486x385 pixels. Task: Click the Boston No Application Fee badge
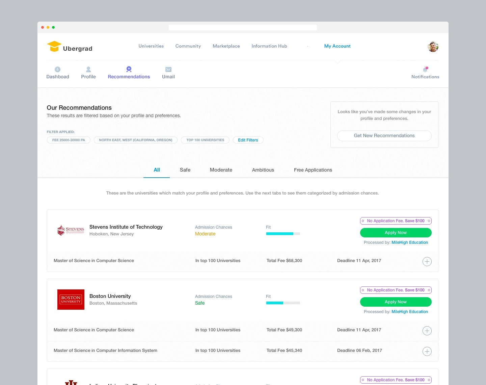[396, 290]
